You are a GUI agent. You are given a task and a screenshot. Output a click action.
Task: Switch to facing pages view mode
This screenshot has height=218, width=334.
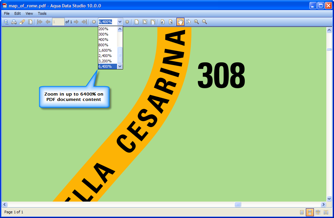tap(326, 212)
